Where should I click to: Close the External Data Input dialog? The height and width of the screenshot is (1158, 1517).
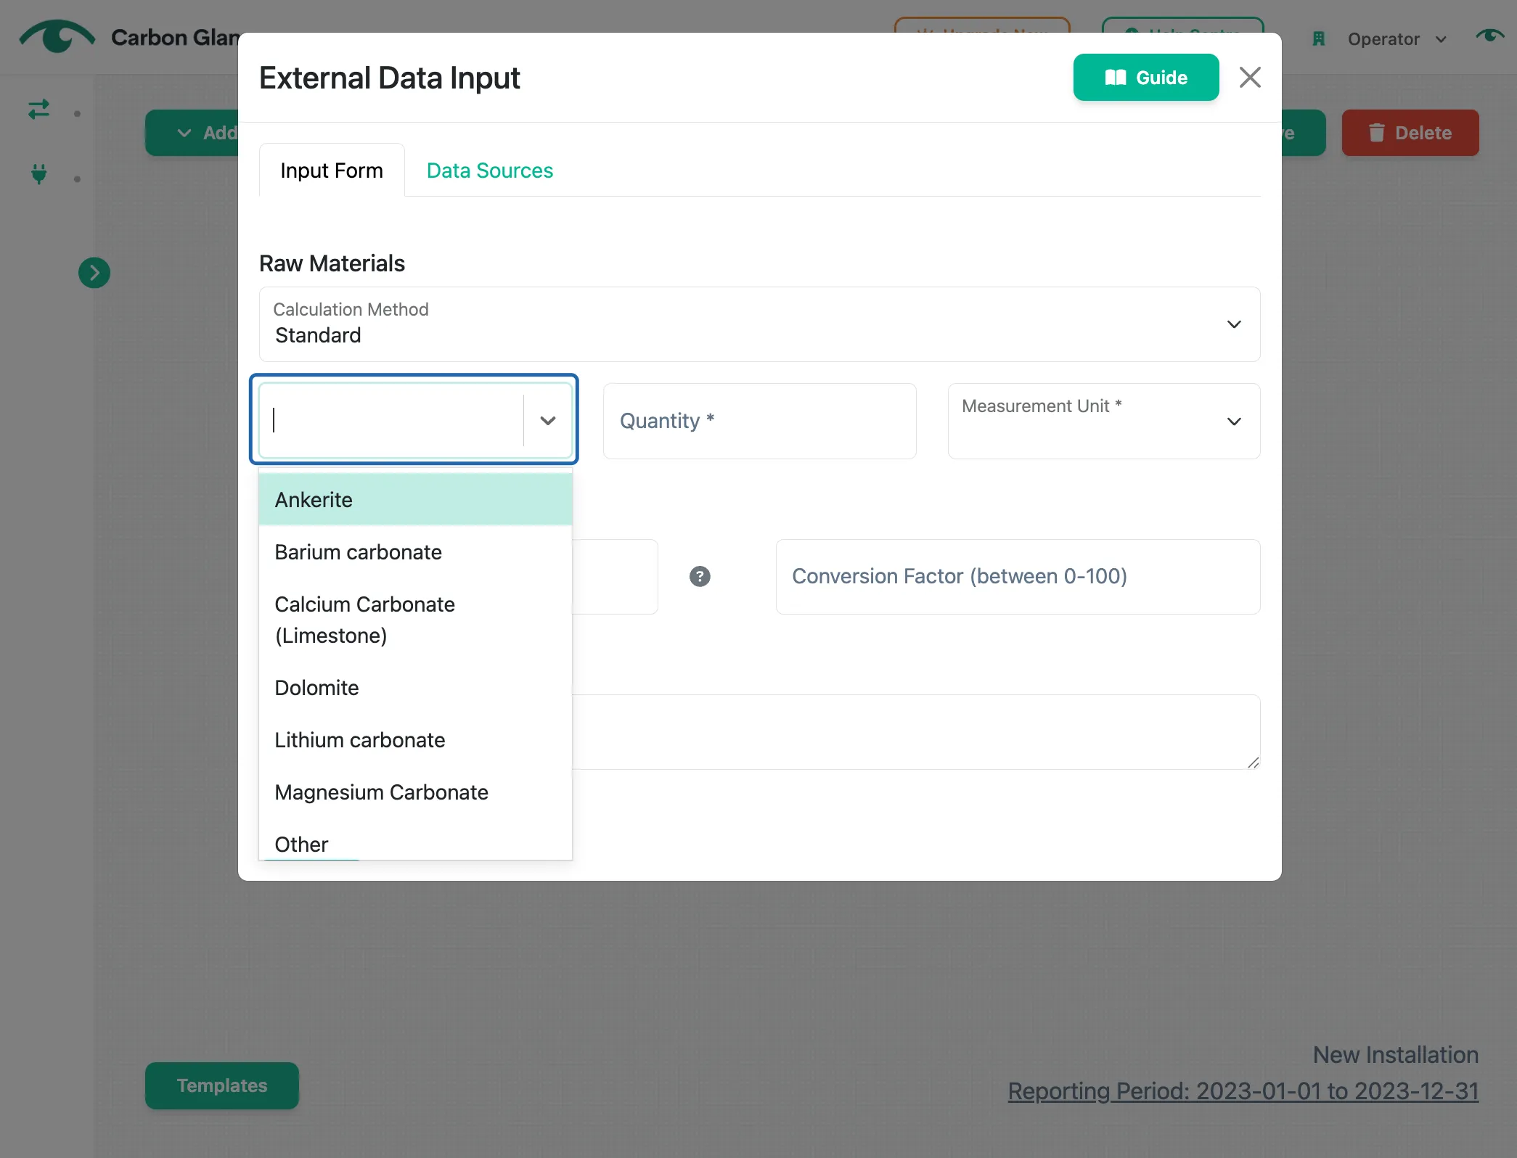click(1250, 78)
